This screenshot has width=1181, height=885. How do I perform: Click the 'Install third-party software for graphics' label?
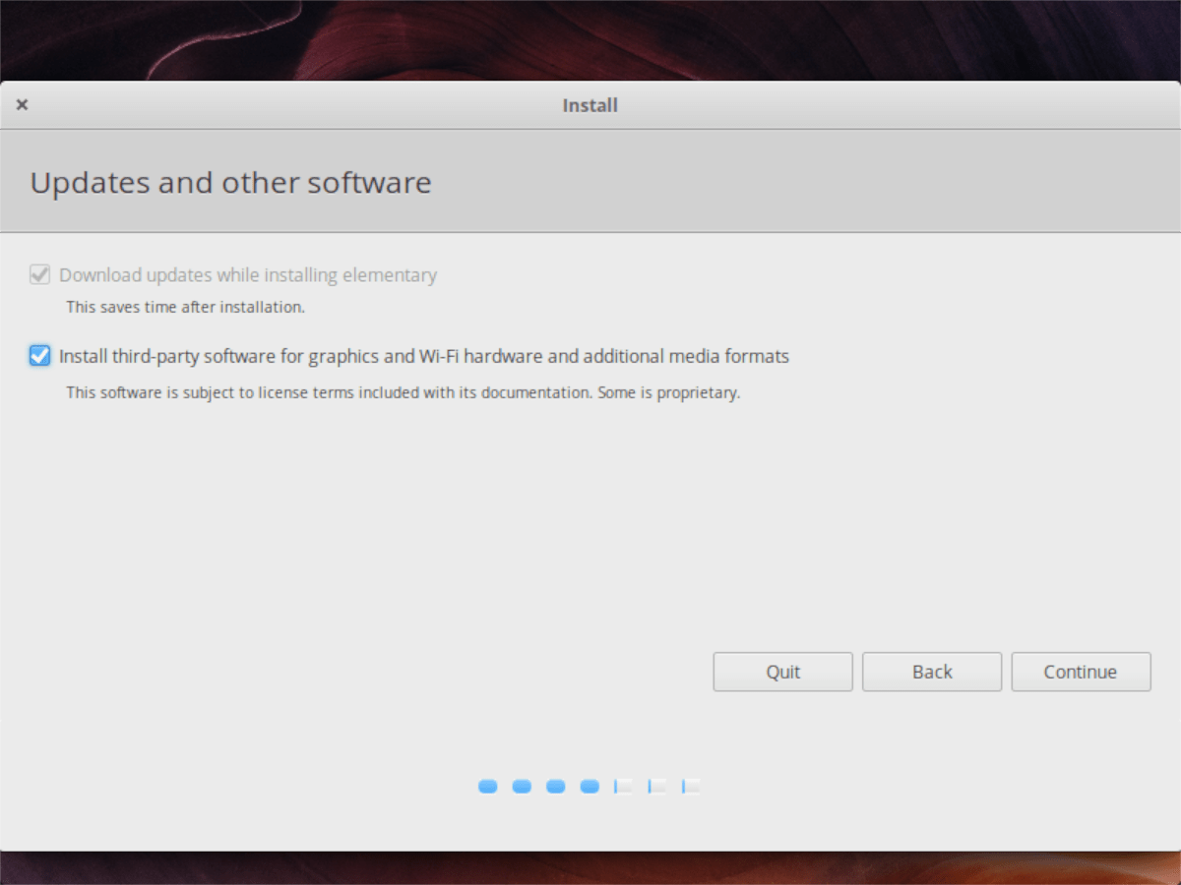point(423,356)
